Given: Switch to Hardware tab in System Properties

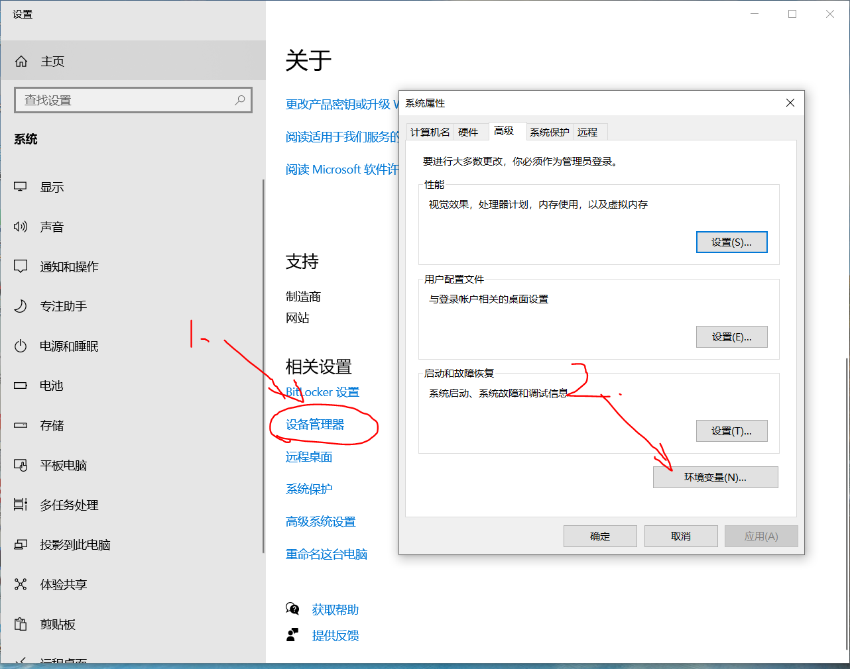Looking at the screenshot, I should coord(468,132).
